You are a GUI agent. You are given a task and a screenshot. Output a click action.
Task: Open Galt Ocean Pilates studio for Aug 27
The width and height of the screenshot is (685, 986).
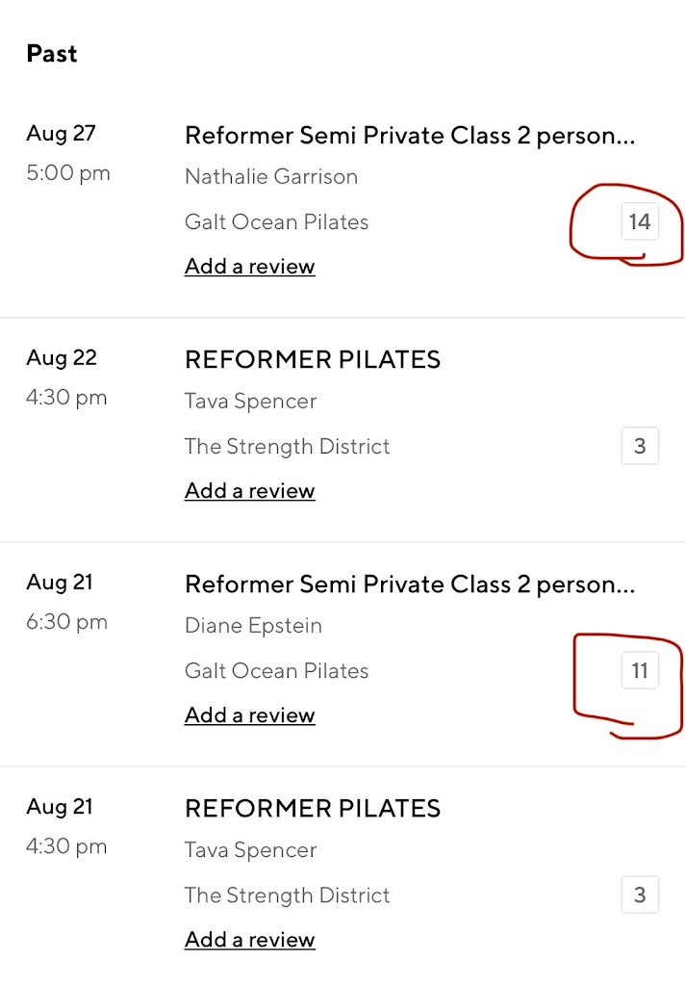276,222
